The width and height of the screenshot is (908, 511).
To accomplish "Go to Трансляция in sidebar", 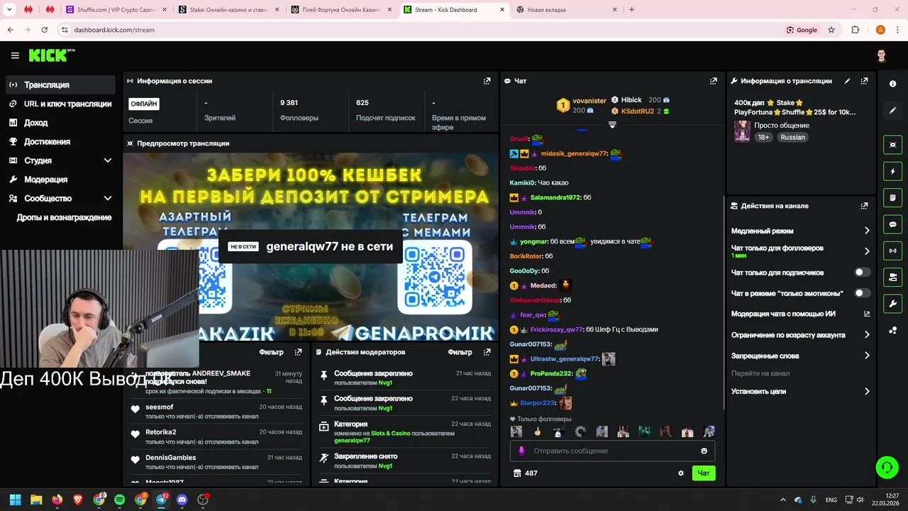I will tap(61, 84).
